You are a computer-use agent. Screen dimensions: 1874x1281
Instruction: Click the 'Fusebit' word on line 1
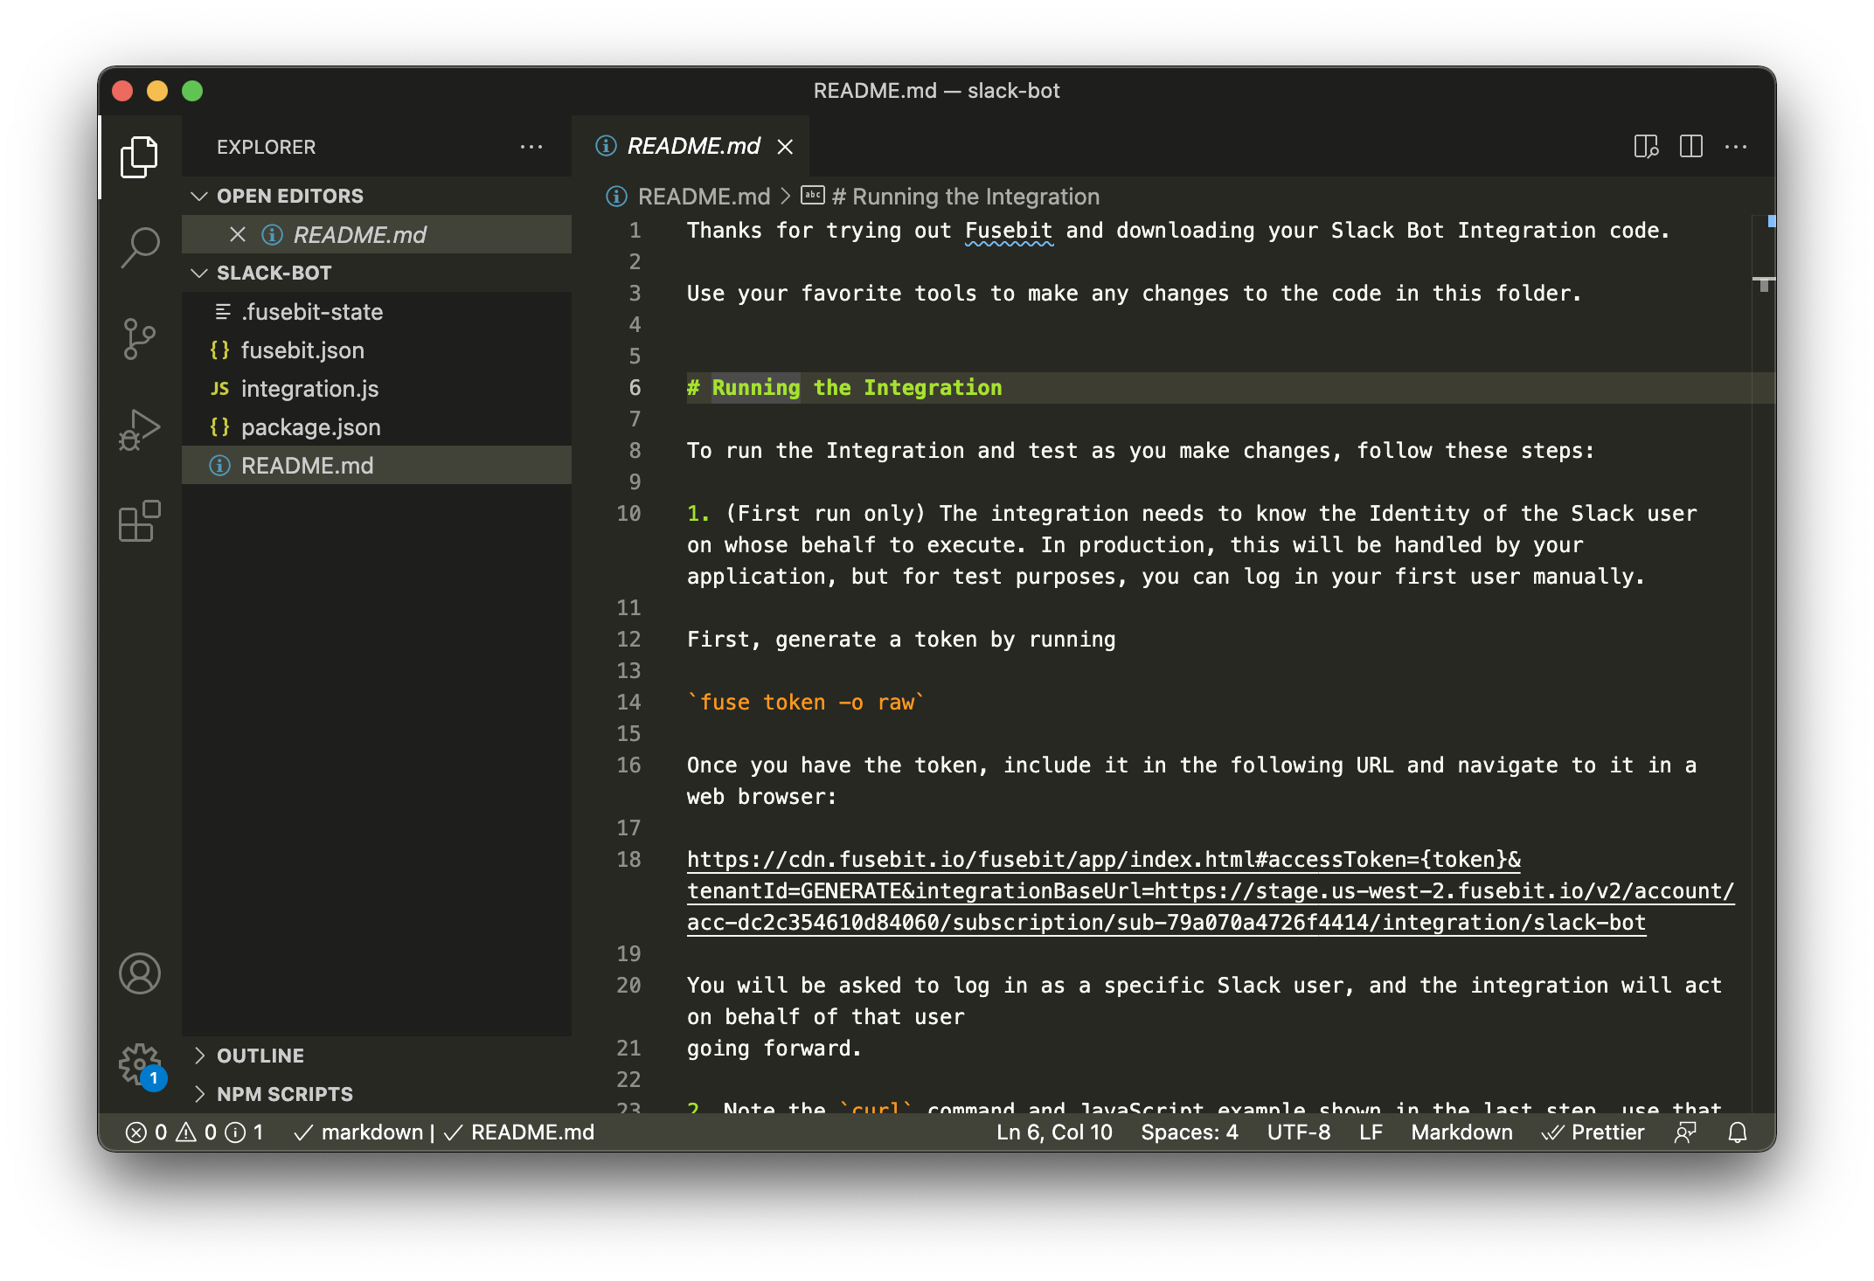pyautogui.click(x=1009, y=231)
